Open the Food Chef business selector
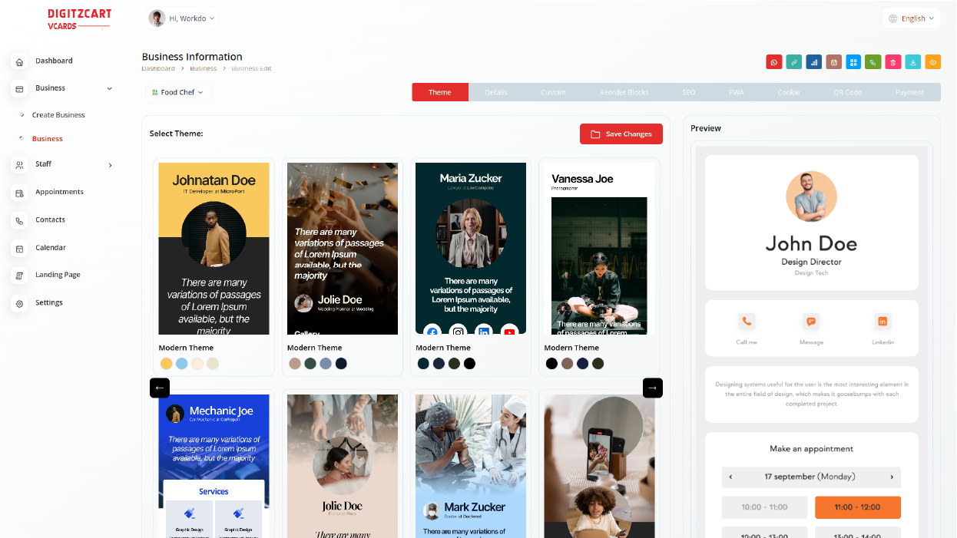The image size is (957, 538). pyautogui.click(x=178, y=91)
